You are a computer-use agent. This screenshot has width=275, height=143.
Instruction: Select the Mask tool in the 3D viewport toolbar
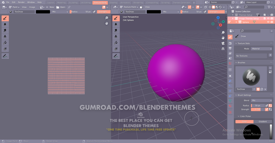116,49
